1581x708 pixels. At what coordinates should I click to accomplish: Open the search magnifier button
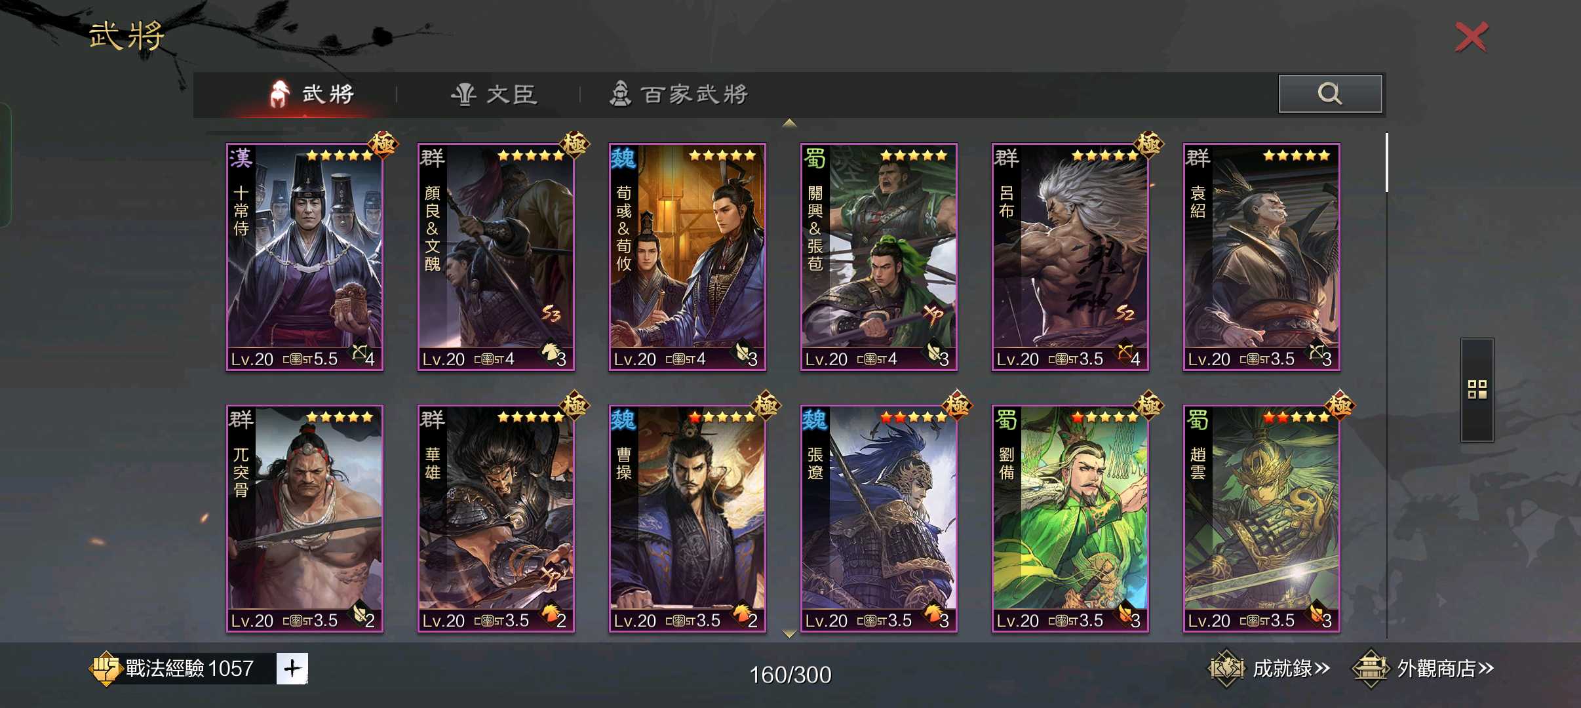click(1330, 94)
